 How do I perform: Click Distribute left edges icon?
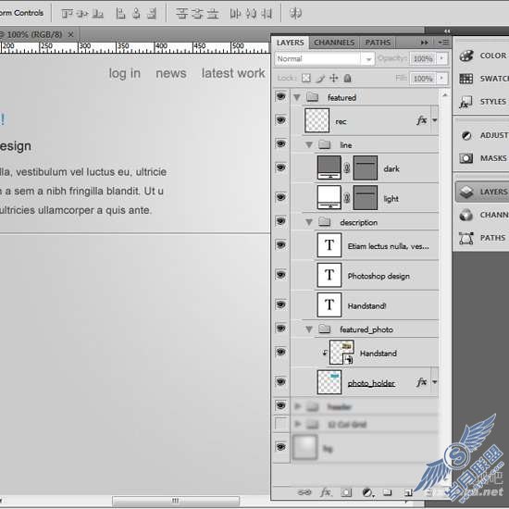235,13
